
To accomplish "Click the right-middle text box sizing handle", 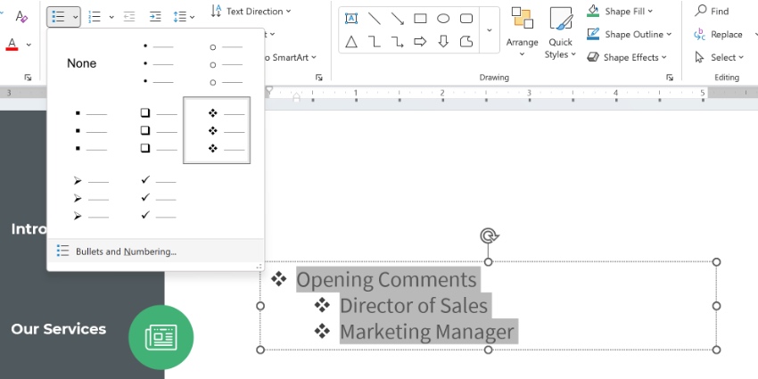I will tap(716, 306).
